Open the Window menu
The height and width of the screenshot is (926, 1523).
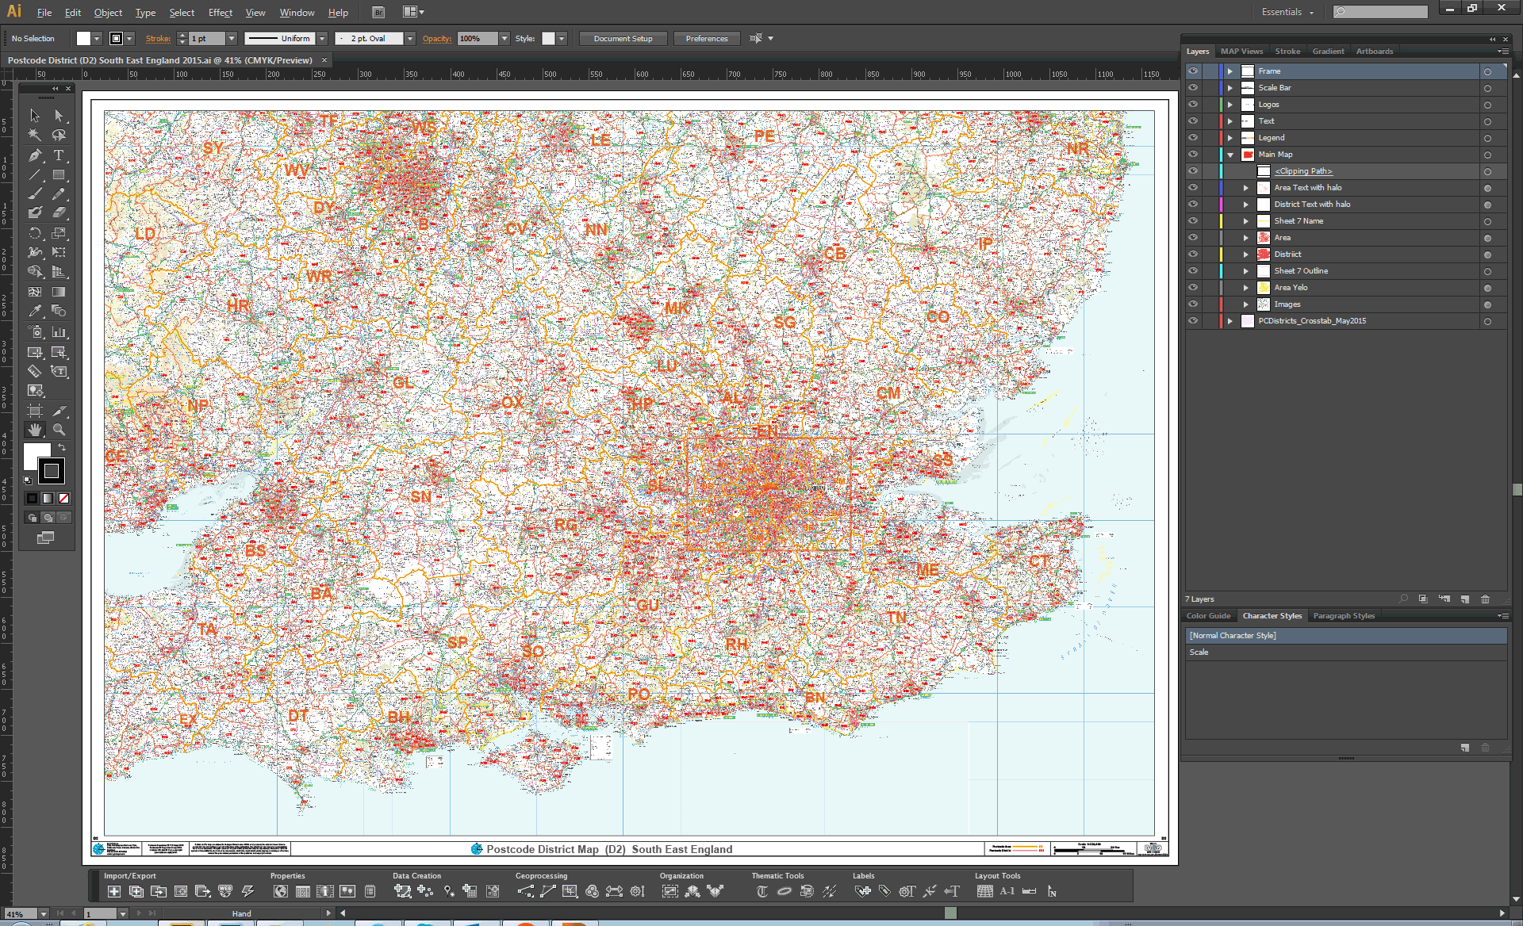click(297, 13)
